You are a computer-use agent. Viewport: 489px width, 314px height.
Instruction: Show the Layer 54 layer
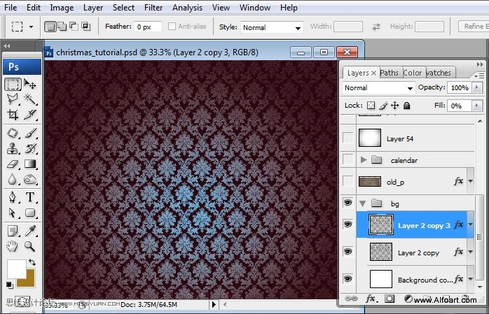coord(347,137)
